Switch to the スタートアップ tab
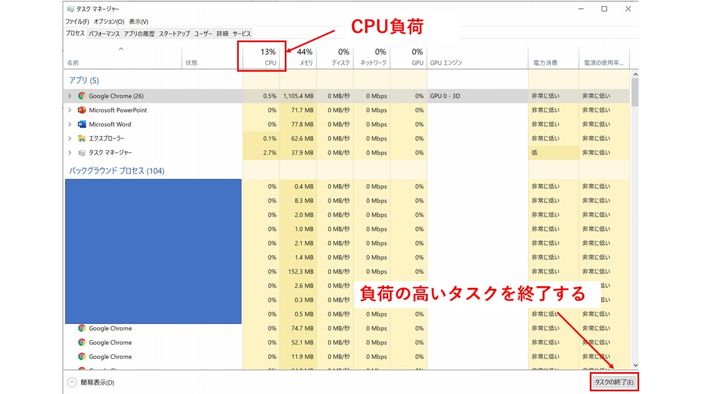This screenshot has width=701, height=394. tap(175, 34)
